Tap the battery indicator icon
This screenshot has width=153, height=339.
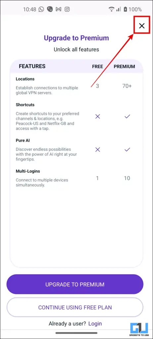click(125, 9)
